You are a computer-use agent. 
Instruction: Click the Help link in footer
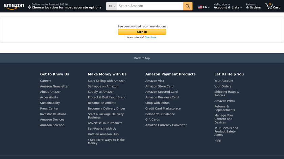coord(218,140)
